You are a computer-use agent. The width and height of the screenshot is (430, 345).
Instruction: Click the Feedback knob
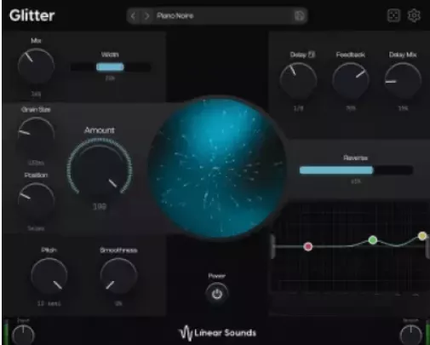(x=351, y=81)
